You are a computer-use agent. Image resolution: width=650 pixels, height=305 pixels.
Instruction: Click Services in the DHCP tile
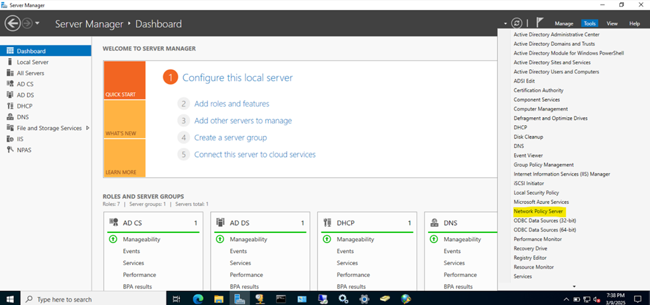tap(347, 263)
